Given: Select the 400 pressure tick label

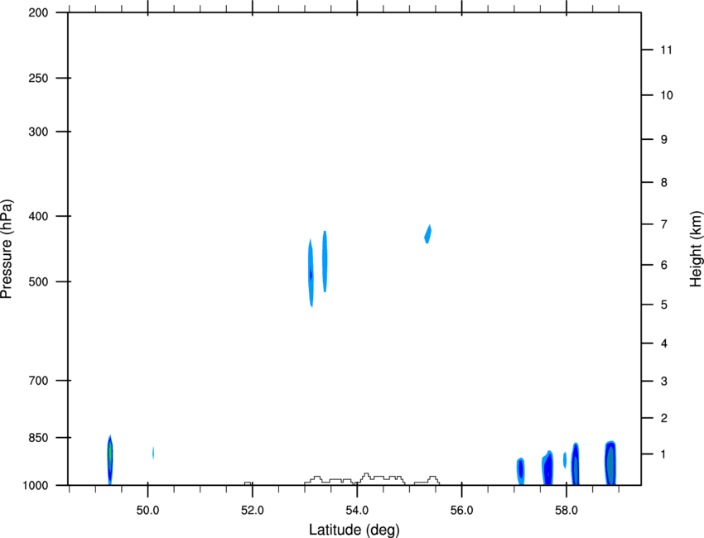Looking at the screenshot, I should [39, 216].
